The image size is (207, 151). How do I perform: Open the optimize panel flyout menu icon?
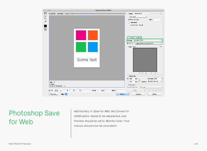pyautogui.click(x=161, y=14)
